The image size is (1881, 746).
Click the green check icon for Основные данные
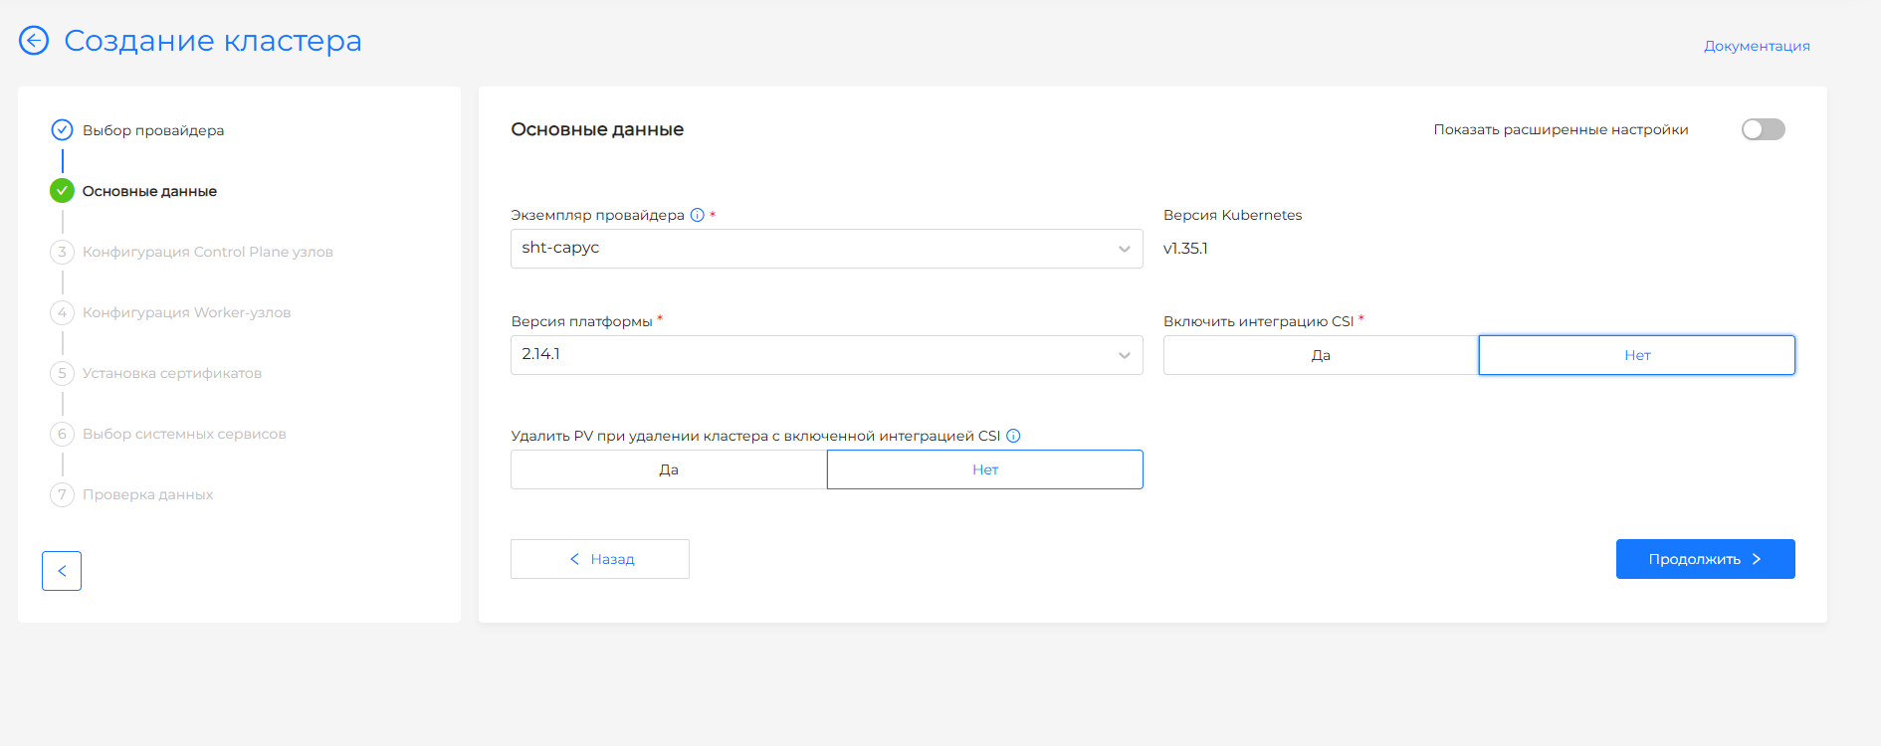pyautogui.click(x=62, y=191)
